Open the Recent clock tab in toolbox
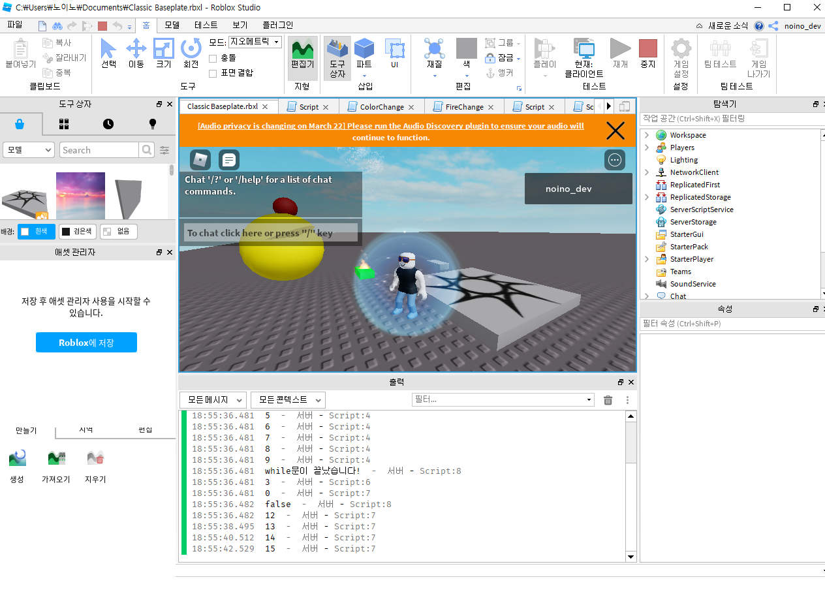Viewport: 825px width, 590px height. [x=108, y=123]
